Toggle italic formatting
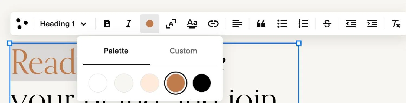Image resolution: width=406 pixels, height=103 pixels. pyautogui.click(x=129, y=24)
